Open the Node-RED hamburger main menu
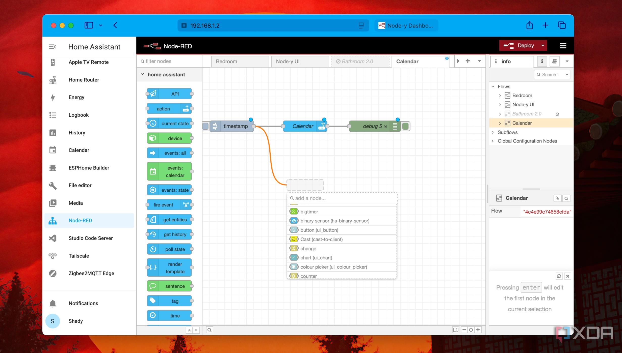 pyautogui.click(x=563, y=46)
